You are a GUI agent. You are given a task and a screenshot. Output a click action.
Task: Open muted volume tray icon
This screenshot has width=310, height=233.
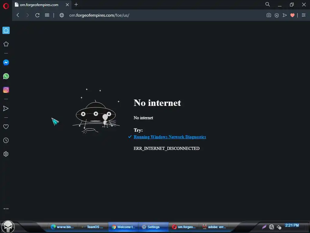point(279,227)
